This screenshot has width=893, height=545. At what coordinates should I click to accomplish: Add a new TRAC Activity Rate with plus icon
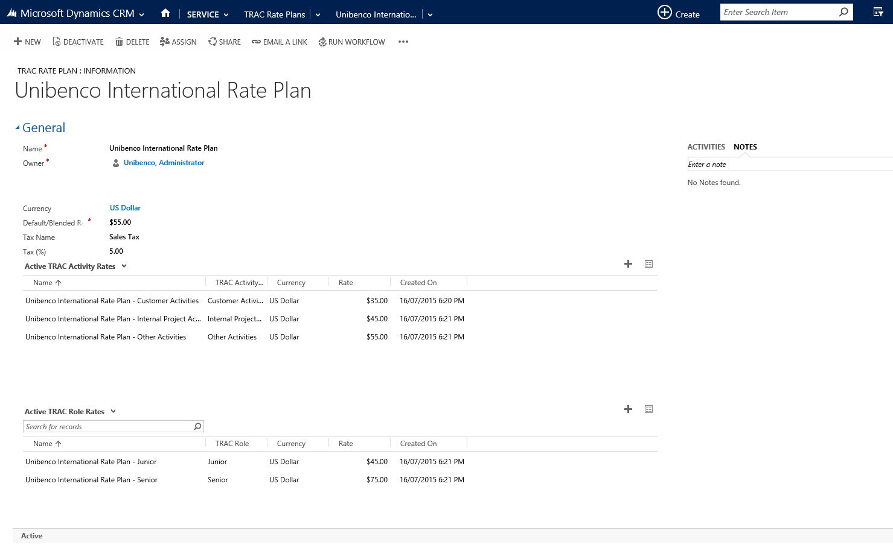628,263
